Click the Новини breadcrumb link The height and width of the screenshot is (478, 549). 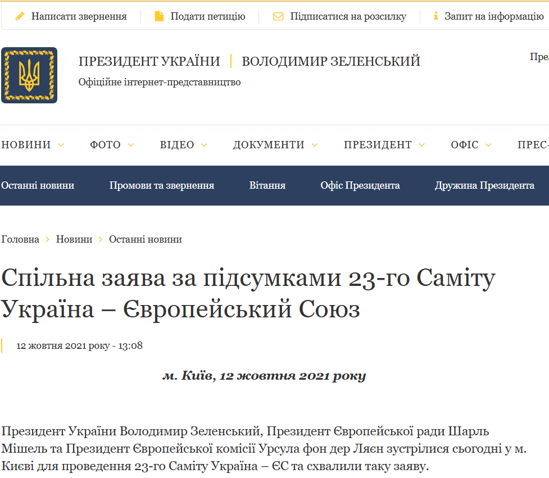pos(74,239)
